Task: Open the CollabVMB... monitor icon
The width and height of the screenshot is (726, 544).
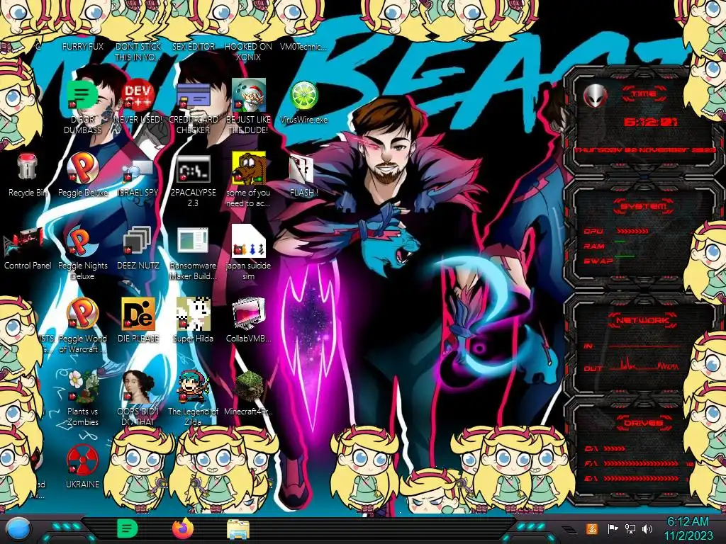Action: pos(248,314)
